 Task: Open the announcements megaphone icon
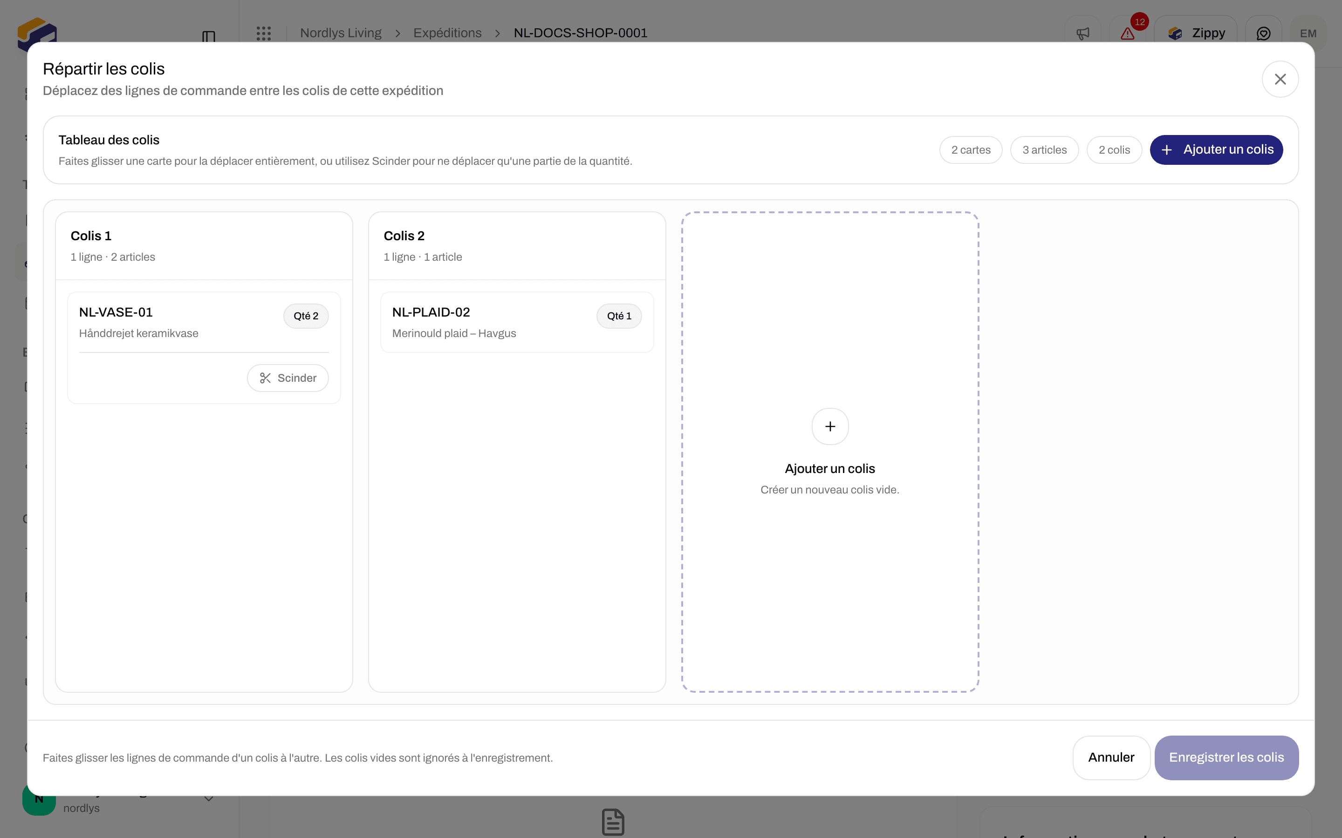click(x=1082, y=33)
